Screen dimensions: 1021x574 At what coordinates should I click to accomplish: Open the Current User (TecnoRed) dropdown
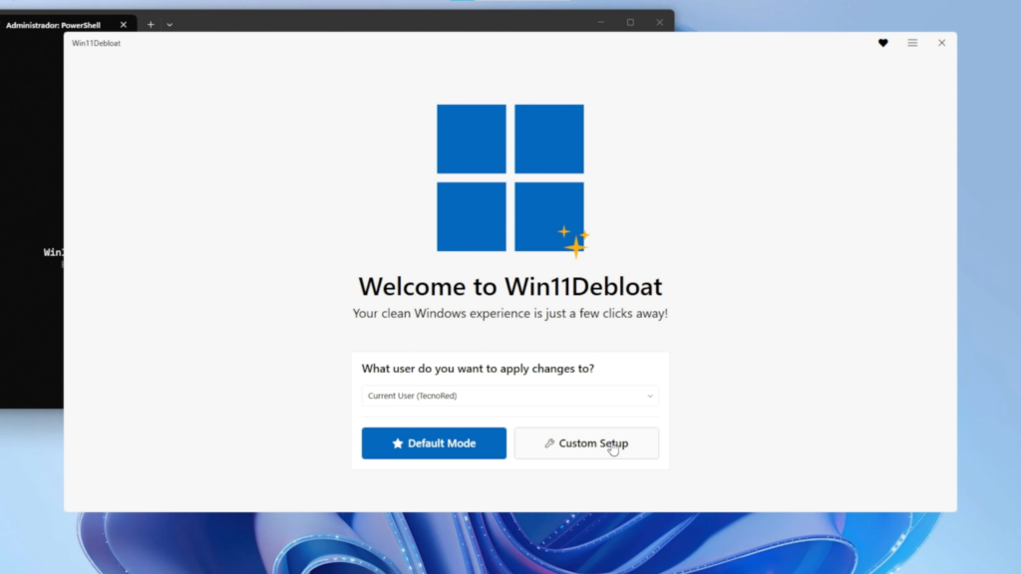tap(510, 396)
